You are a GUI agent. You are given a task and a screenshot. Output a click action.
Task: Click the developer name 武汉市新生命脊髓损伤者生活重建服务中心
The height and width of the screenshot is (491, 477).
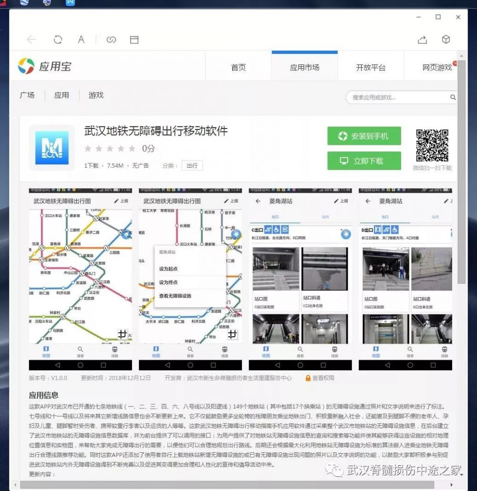tap(239, 378)
